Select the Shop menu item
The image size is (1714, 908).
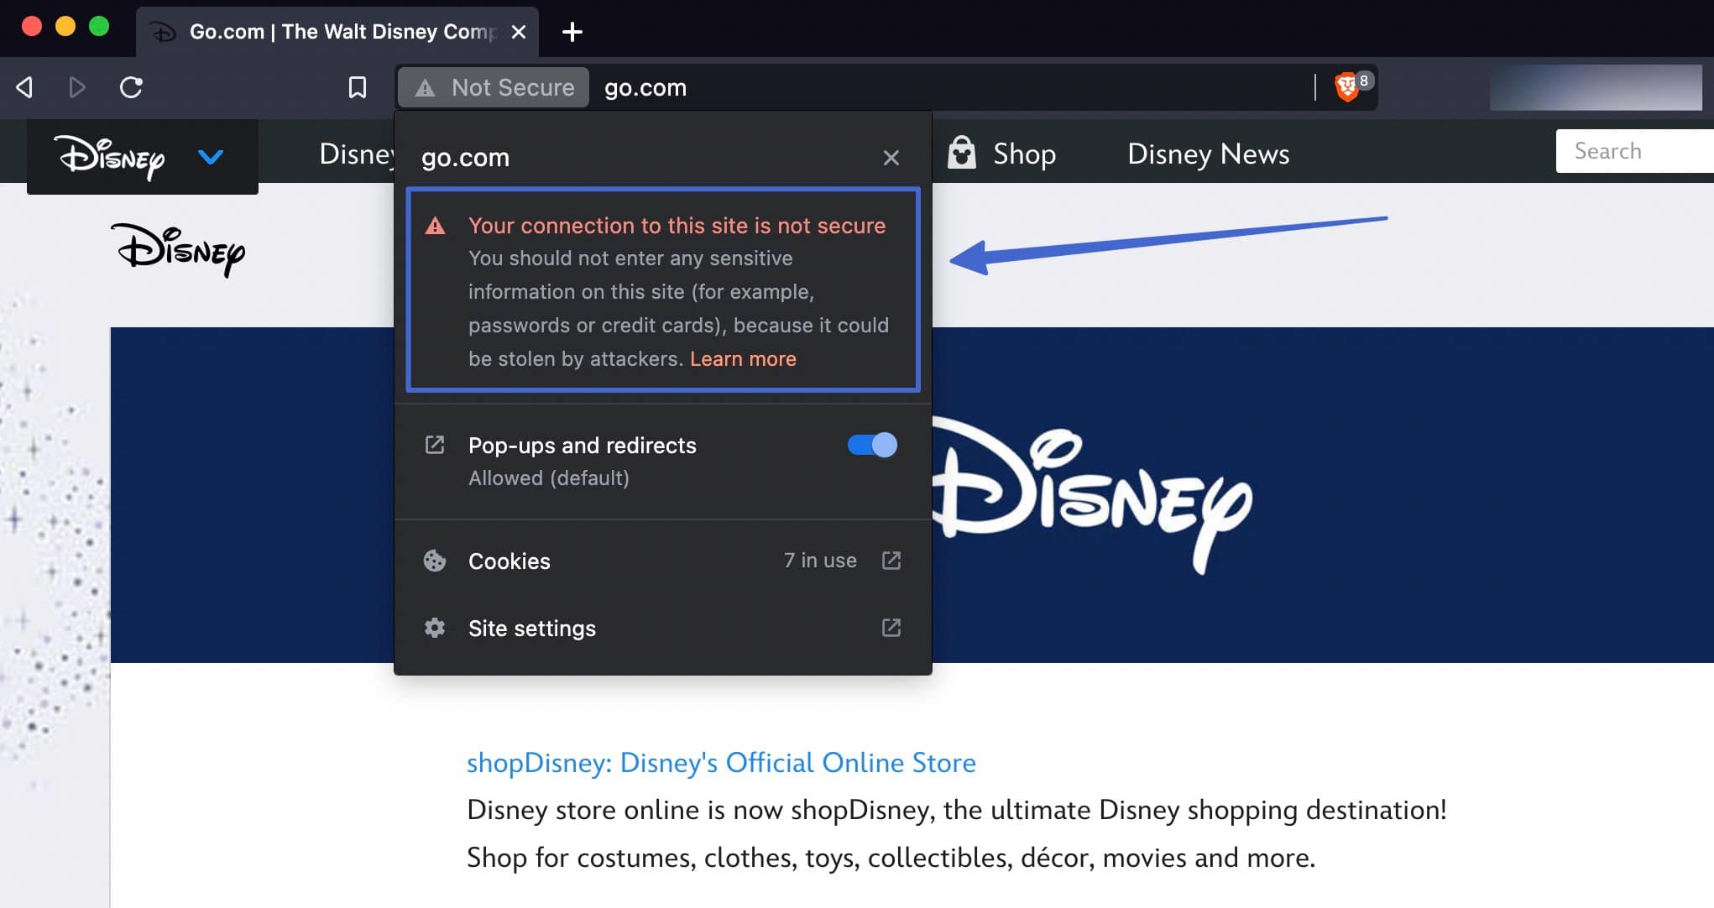tap(1024, 154)
